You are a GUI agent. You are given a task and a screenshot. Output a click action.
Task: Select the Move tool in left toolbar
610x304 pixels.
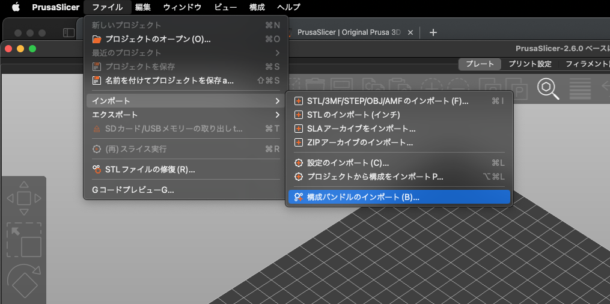[x=23, y=198]
